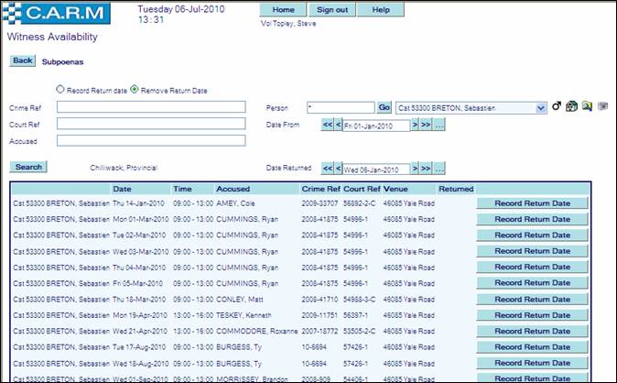Click the male symbol icon beside person dropdown

point(557,107)
